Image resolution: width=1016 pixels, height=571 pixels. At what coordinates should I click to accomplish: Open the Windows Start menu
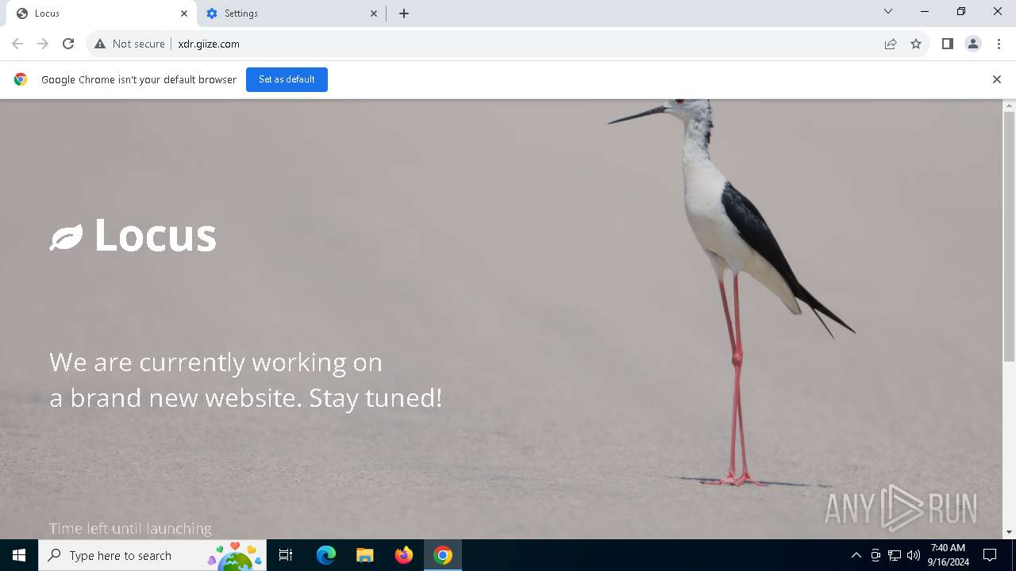[19, 555]
